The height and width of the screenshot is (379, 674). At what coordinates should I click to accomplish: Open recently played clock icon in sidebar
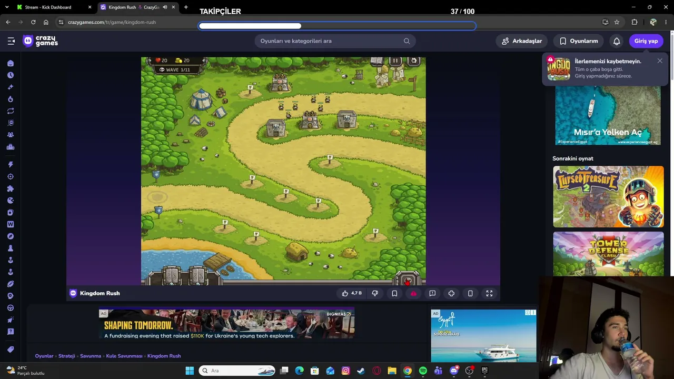coord(11,75)
